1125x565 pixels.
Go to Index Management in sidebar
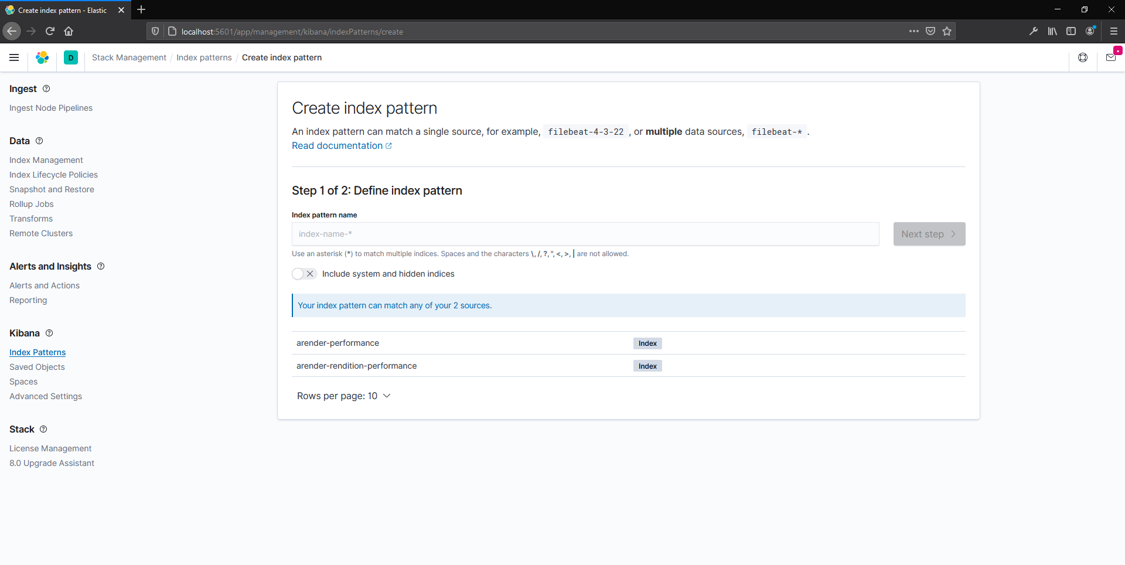pos(46,160)
